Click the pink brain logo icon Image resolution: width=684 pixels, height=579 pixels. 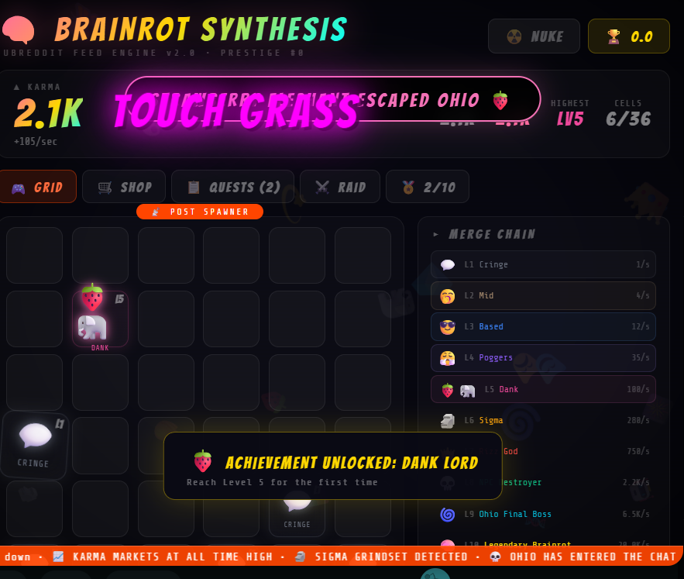pos(19,29)
